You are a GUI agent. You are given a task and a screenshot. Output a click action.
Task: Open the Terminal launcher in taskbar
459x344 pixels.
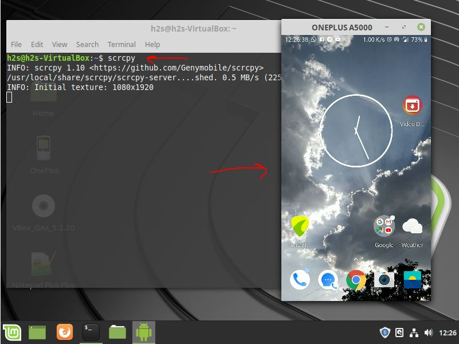coord(91,332)
